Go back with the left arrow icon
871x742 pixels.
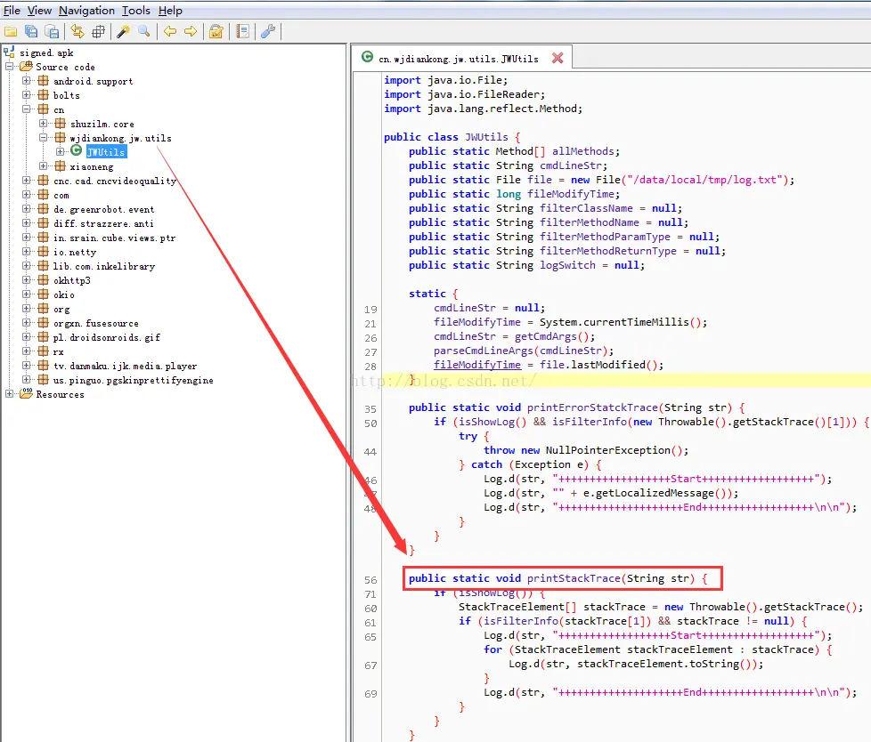[170, 32]
